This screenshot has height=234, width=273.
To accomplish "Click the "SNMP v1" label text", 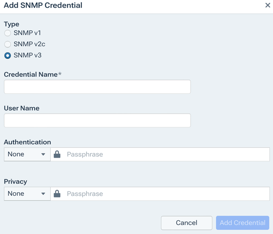I will coord(27,33).
